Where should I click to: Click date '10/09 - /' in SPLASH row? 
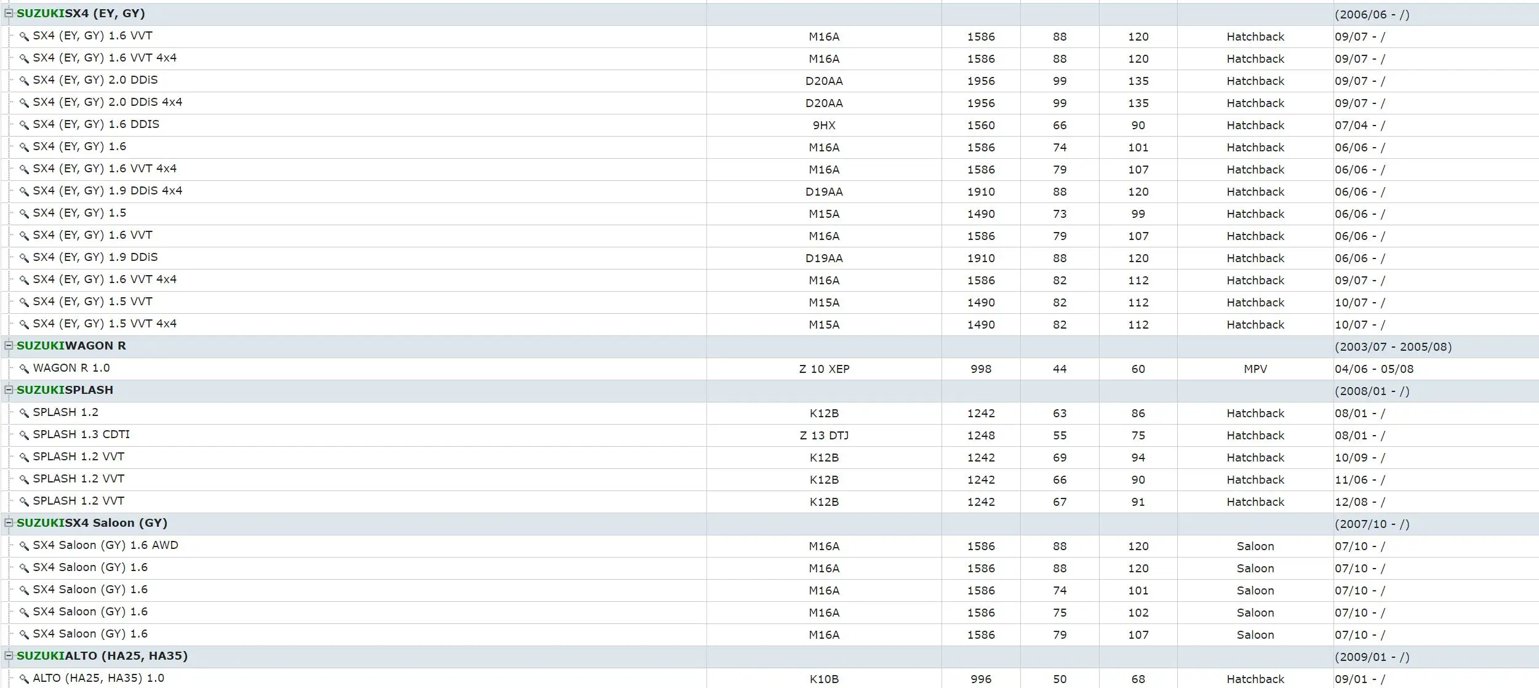[x=1360, y=458]
